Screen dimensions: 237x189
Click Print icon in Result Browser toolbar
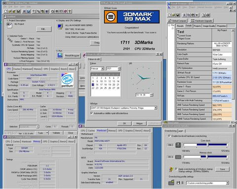pyautogui.click(x=208, y=15)
